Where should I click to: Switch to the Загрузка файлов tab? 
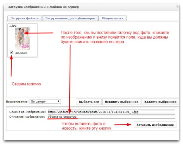24,18
